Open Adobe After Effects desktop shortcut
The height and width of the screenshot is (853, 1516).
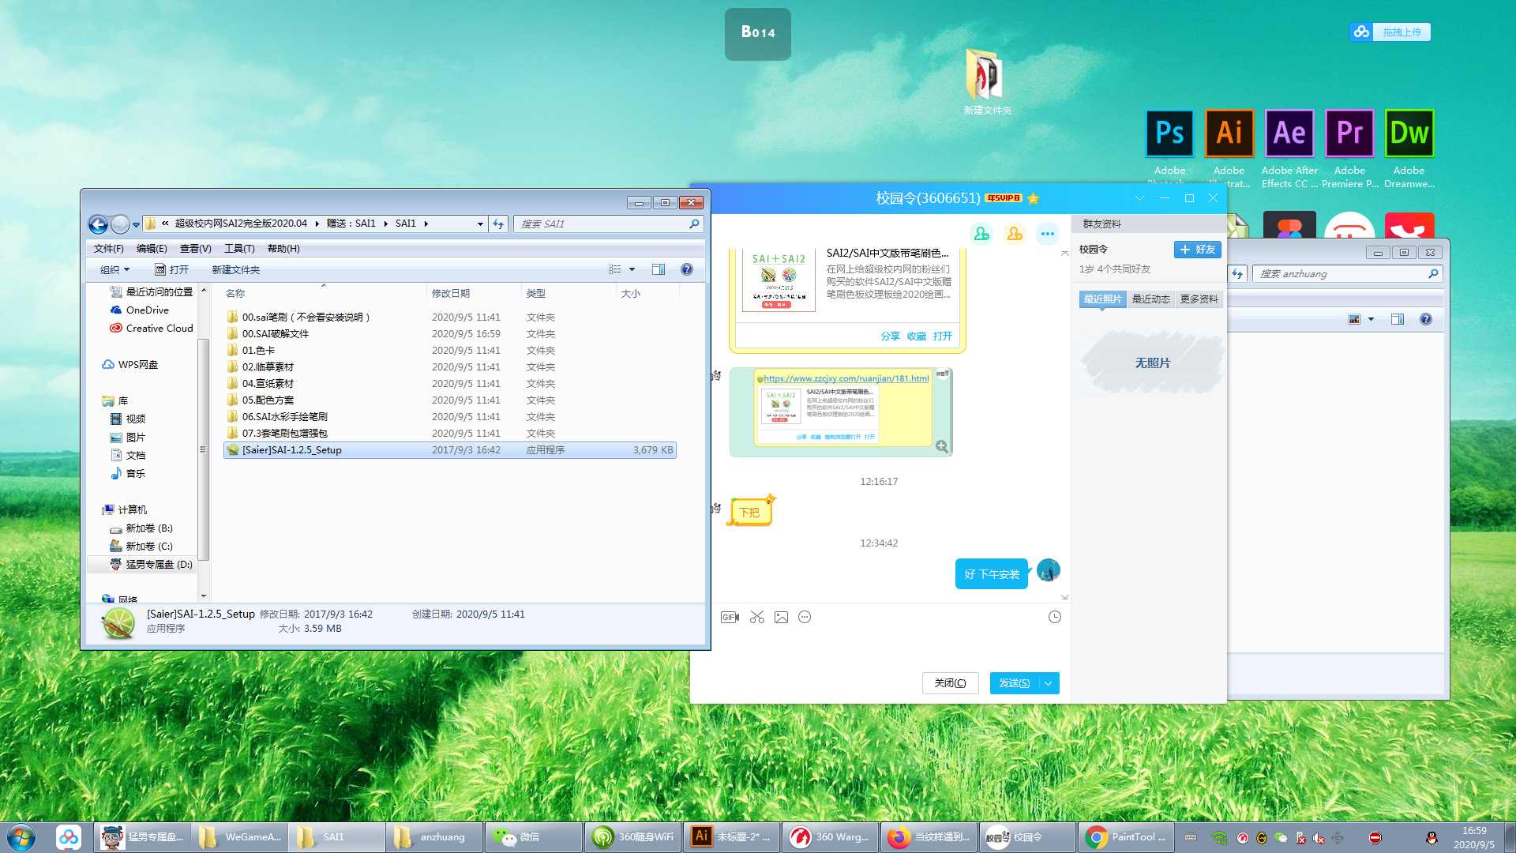coord(1289,148)
